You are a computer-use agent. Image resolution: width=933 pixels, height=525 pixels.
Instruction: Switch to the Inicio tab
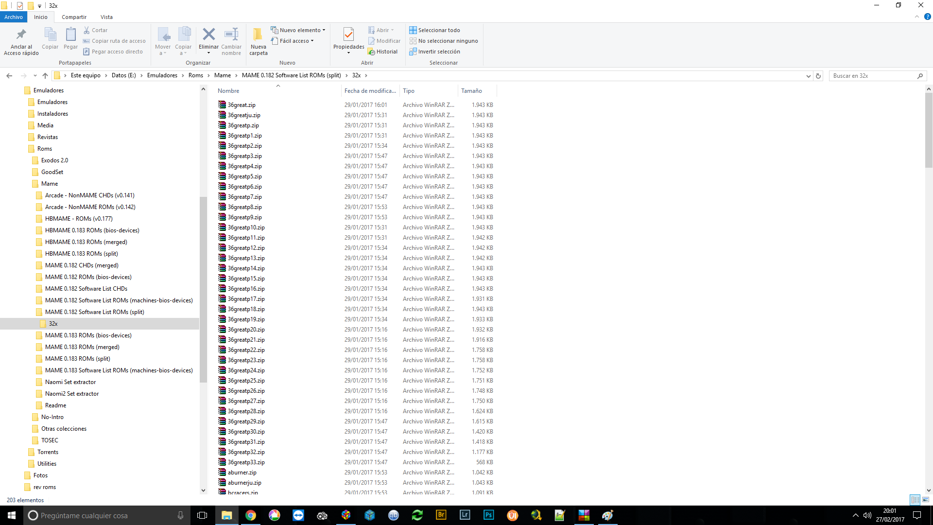click(41, 17)
